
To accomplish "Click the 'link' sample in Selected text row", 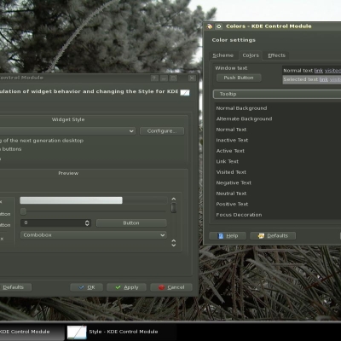I will click(x=324, y=79).
